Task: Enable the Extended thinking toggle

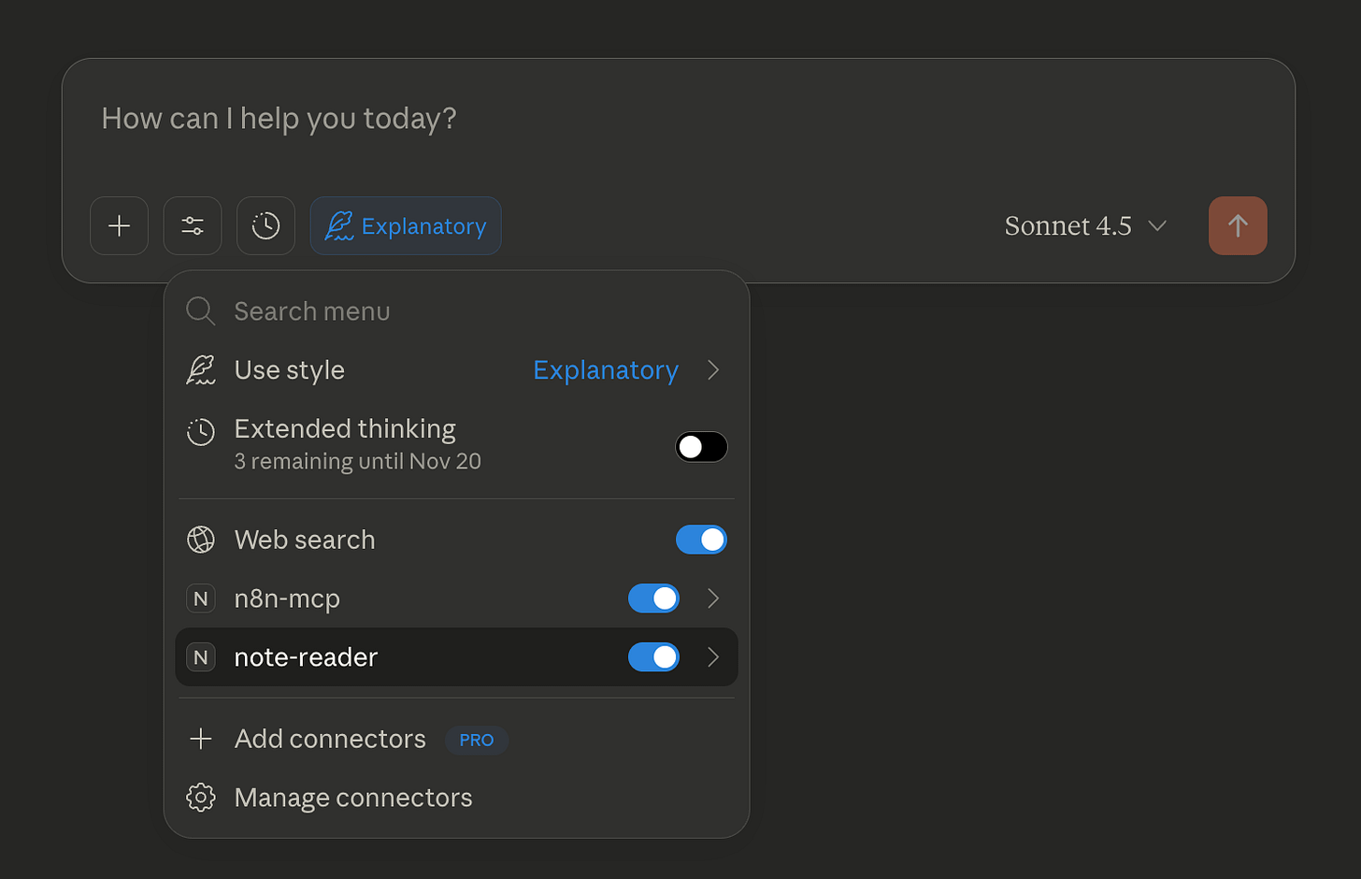Action: (x=701, y=447)
